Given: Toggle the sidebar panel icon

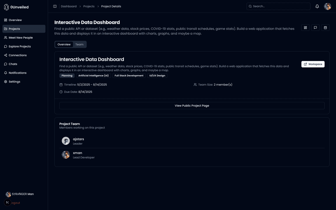Looking at the screenshot, I should point(55,6).
